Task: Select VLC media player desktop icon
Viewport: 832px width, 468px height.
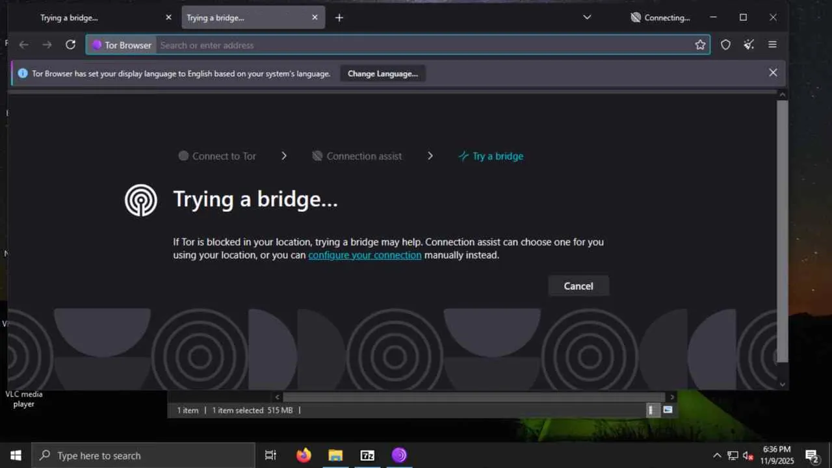Action: point(24,398)
